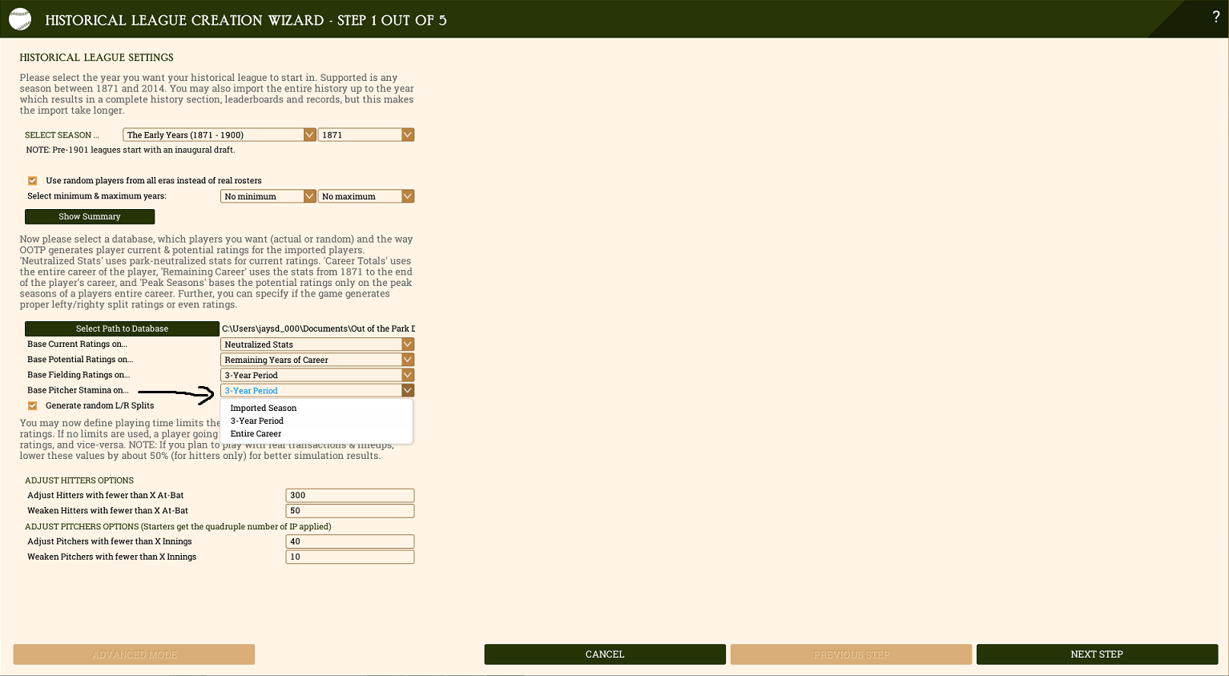
Task: Click Select Path to Database
Action: coord(122,328)
